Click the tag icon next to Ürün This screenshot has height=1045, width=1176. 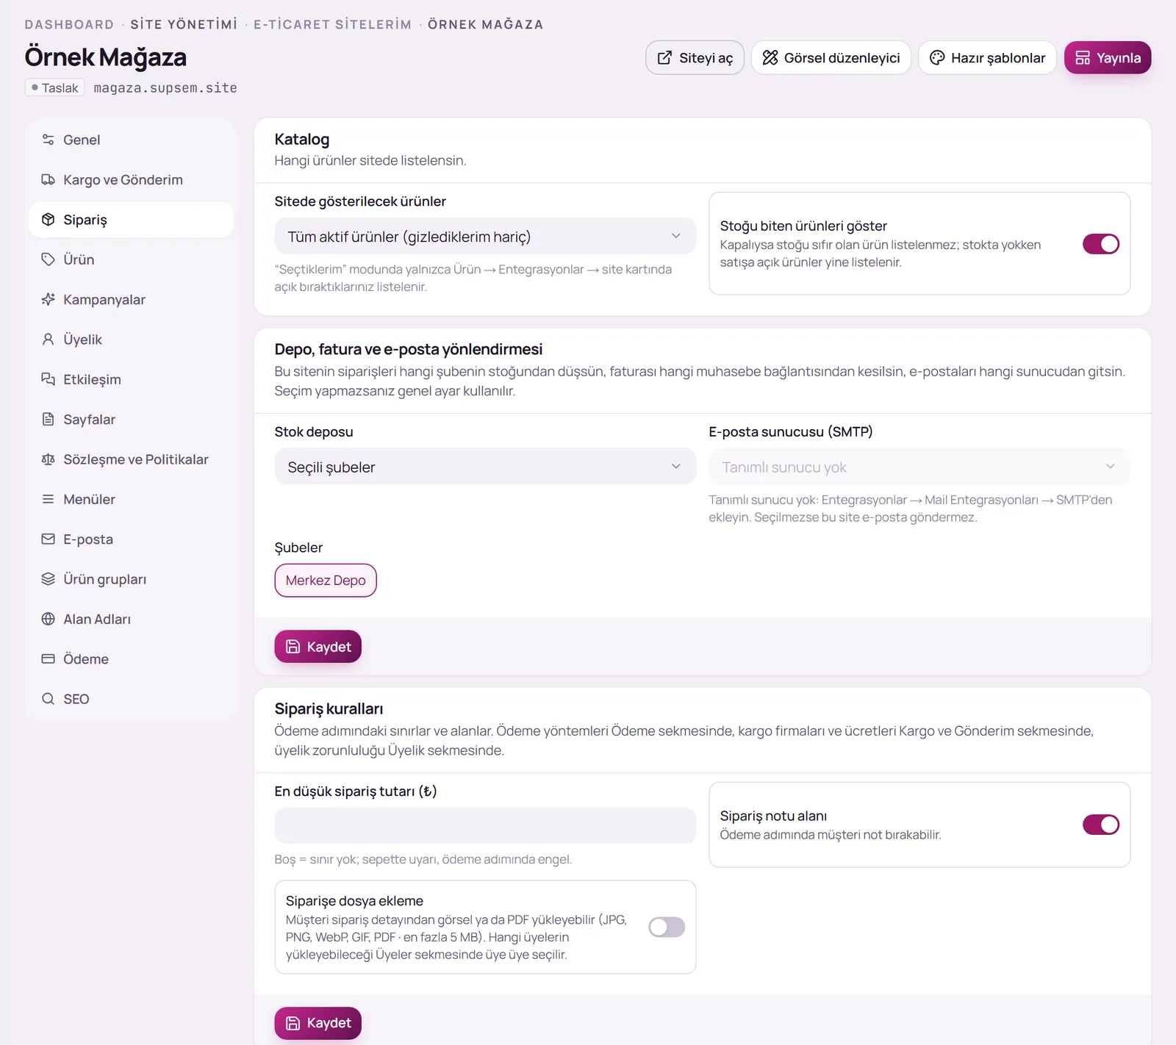coord(48,259)
